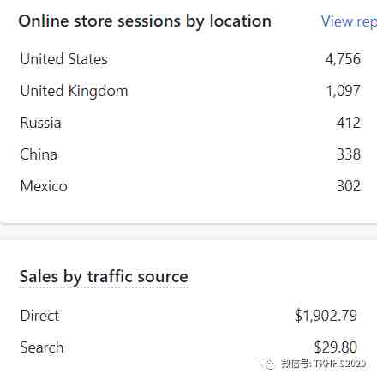Click the $29.80 Search sales amount

[x=336, y=347]
